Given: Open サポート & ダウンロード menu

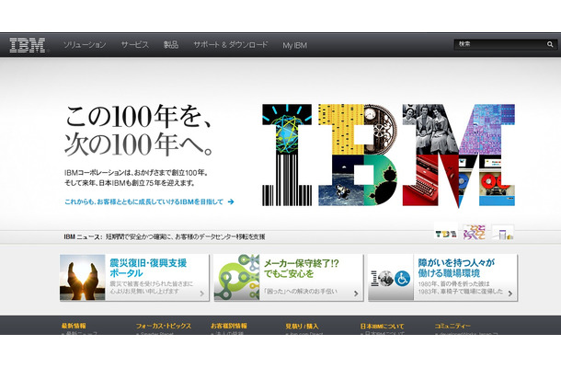Looking at the screenshot, I should tap(231, 45).
